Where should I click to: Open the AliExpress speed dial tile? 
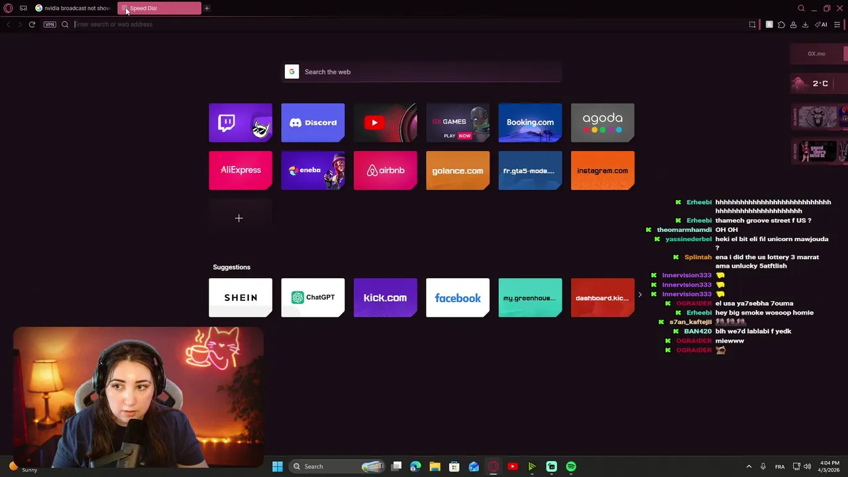pos(240,170)
